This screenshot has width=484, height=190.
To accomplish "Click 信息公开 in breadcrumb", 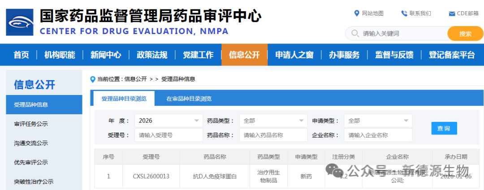I will (x=135, y=79).
